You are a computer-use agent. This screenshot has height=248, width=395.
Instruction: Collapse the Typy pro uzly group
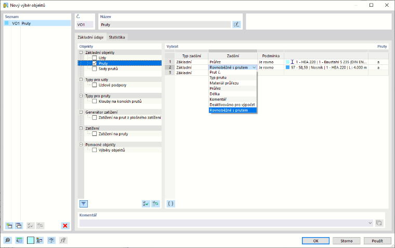pyautogui.click(x=81, y=79)
